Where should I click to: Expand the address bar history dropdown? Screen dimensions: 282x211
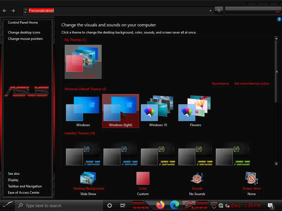point(210,11)
